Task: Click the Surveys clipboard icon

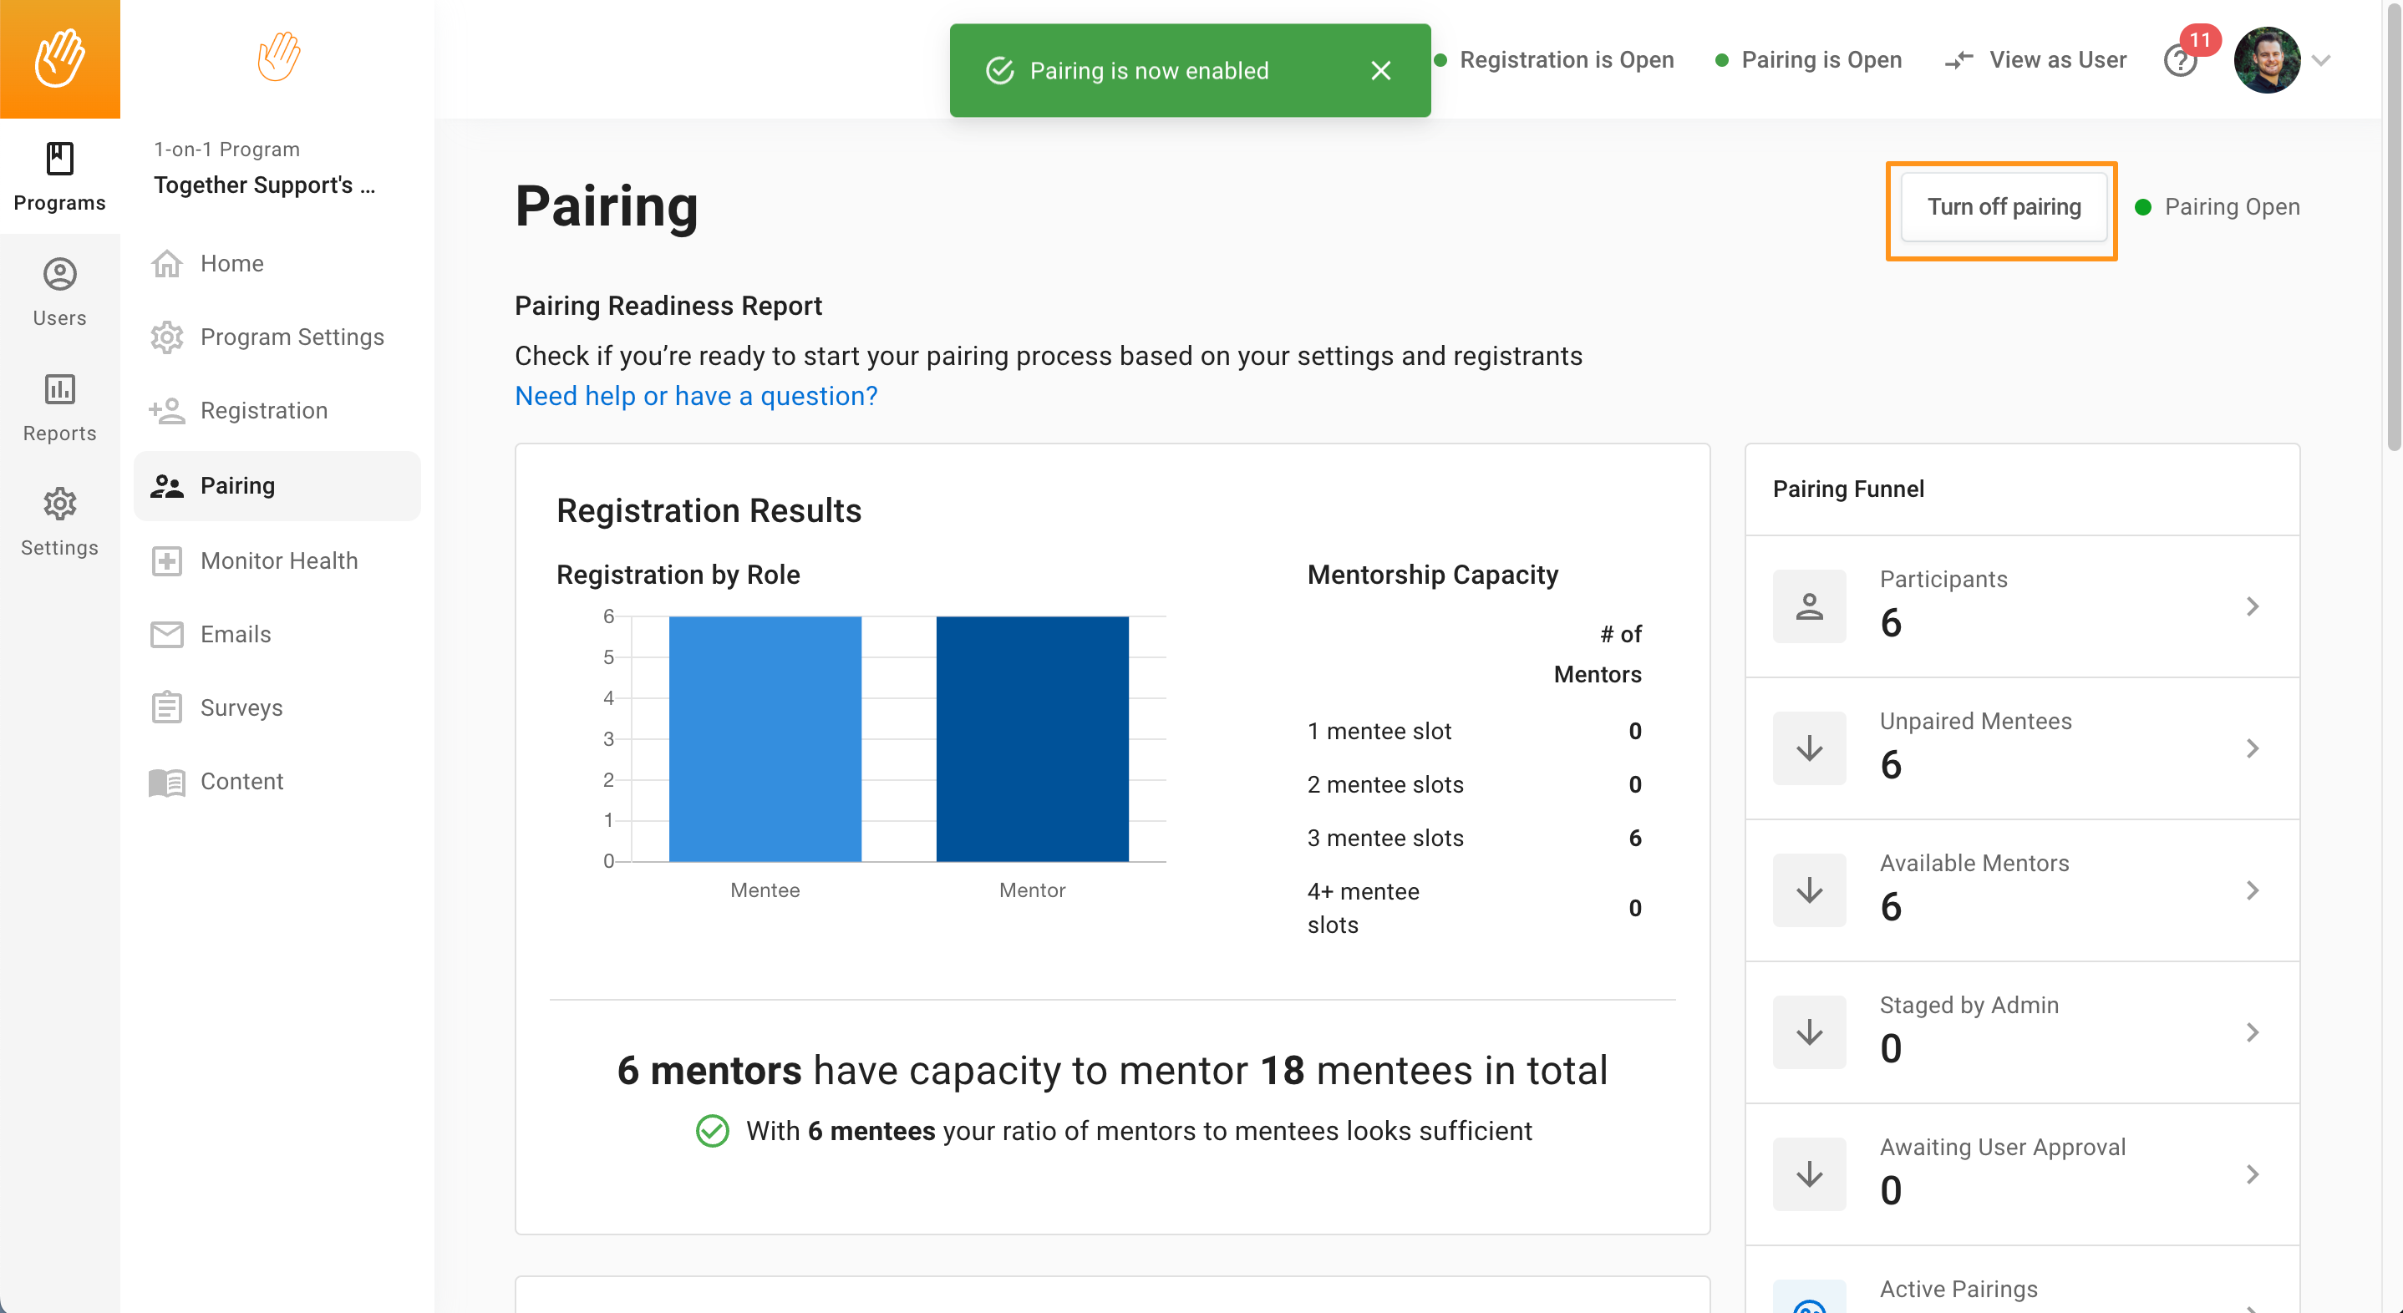Action: tap(167, 707)
